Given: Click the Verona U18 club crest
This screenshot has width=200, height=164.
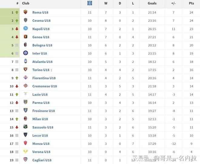Looking at the screenshot, I should point(25,151).
